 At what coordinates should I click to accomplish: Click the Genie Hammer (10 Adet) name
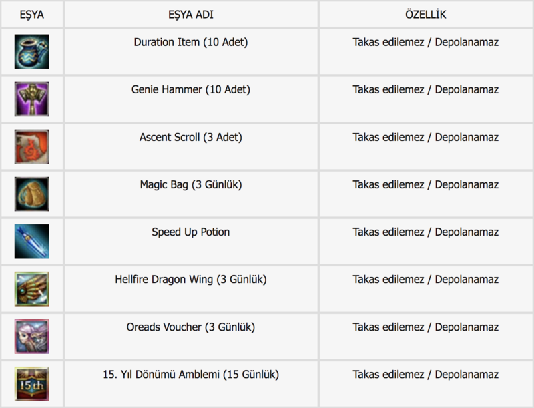191,89
